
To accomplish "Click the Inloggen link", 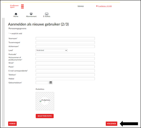I will (x=80, y=6).
